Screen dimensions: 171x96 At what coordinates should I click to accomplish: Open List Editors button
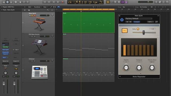[x=156, y=2]
